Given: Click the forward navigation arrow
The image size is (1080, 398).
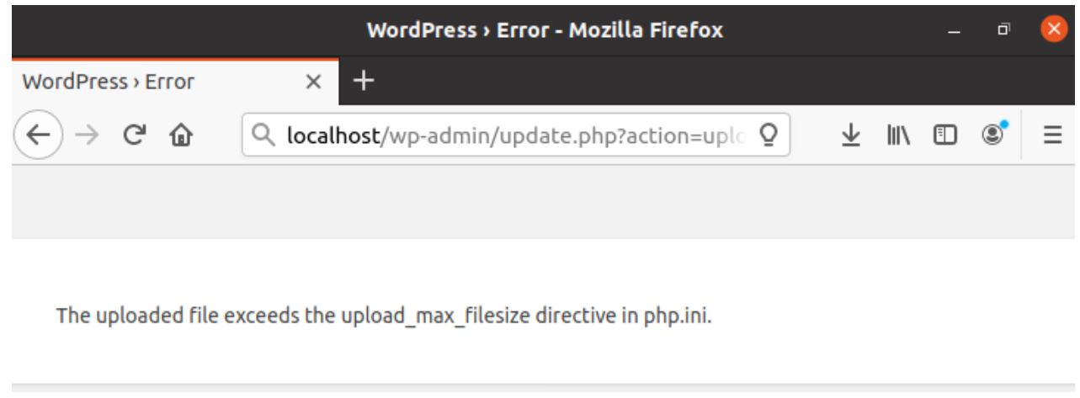Looking at the screenshot, I should coord(87,135).
